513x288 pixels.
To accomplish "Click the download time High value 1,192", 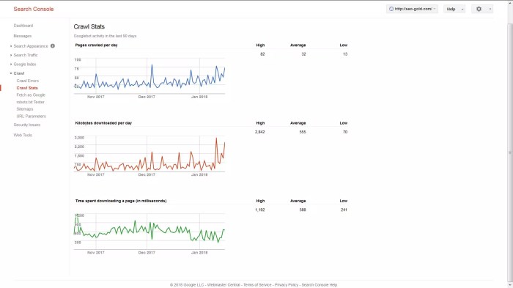I will click(259, 210).
